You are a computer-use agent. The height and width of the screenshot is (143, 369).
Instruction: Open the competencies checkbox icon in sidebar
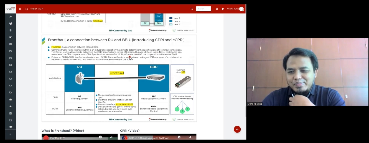[x=11, y=37]
